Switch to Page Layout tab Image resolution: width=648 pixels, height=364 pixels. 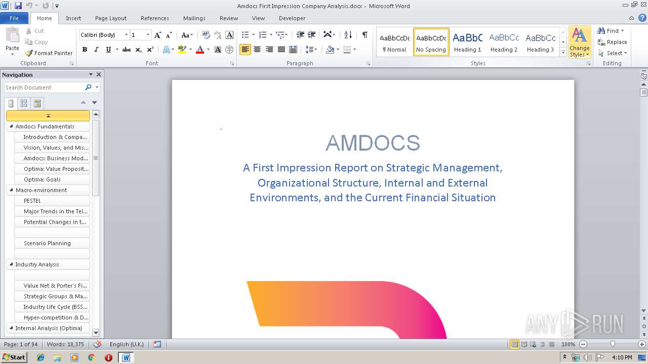[111, 18]
